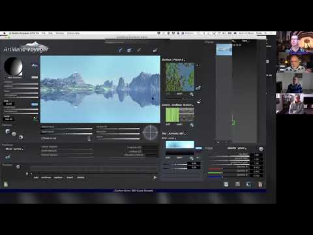Select the third camera icon under Cameras

click(21, 137)
